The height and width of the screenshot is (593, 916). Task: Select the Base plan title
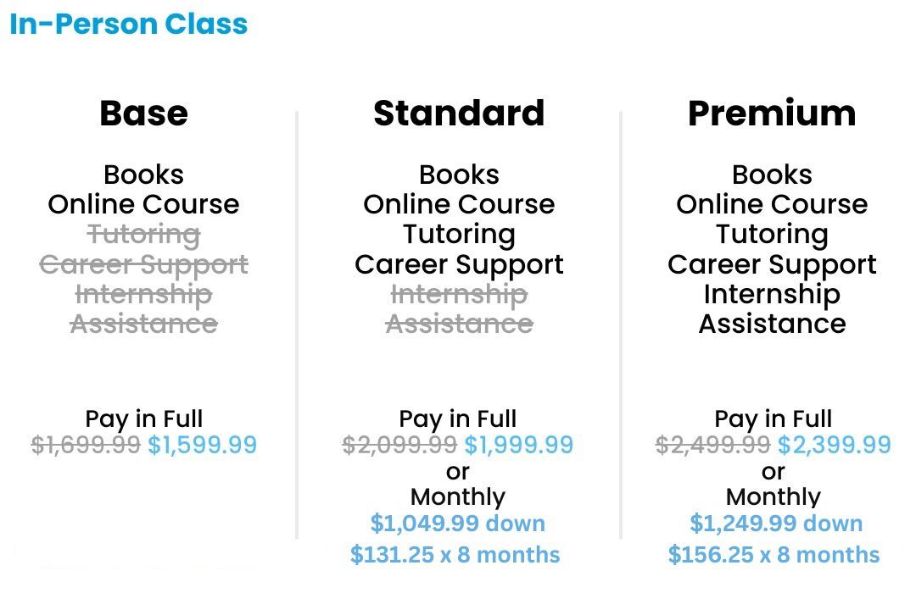point(143,114)
